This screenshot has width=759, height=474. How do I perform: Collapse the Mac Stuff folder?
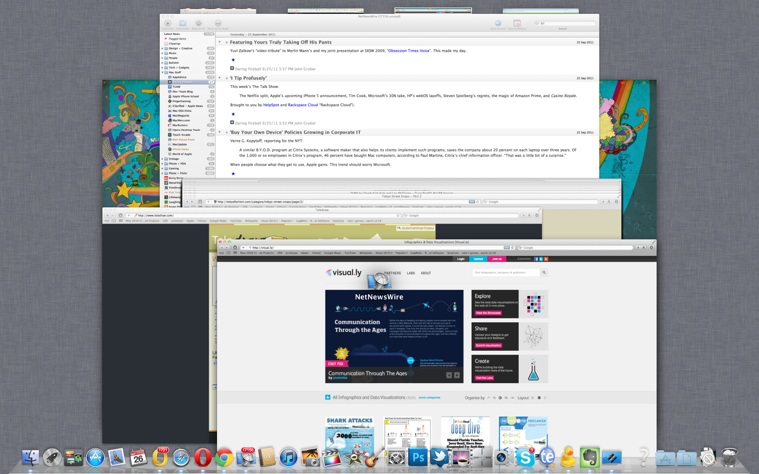click(x=162, y=72)
